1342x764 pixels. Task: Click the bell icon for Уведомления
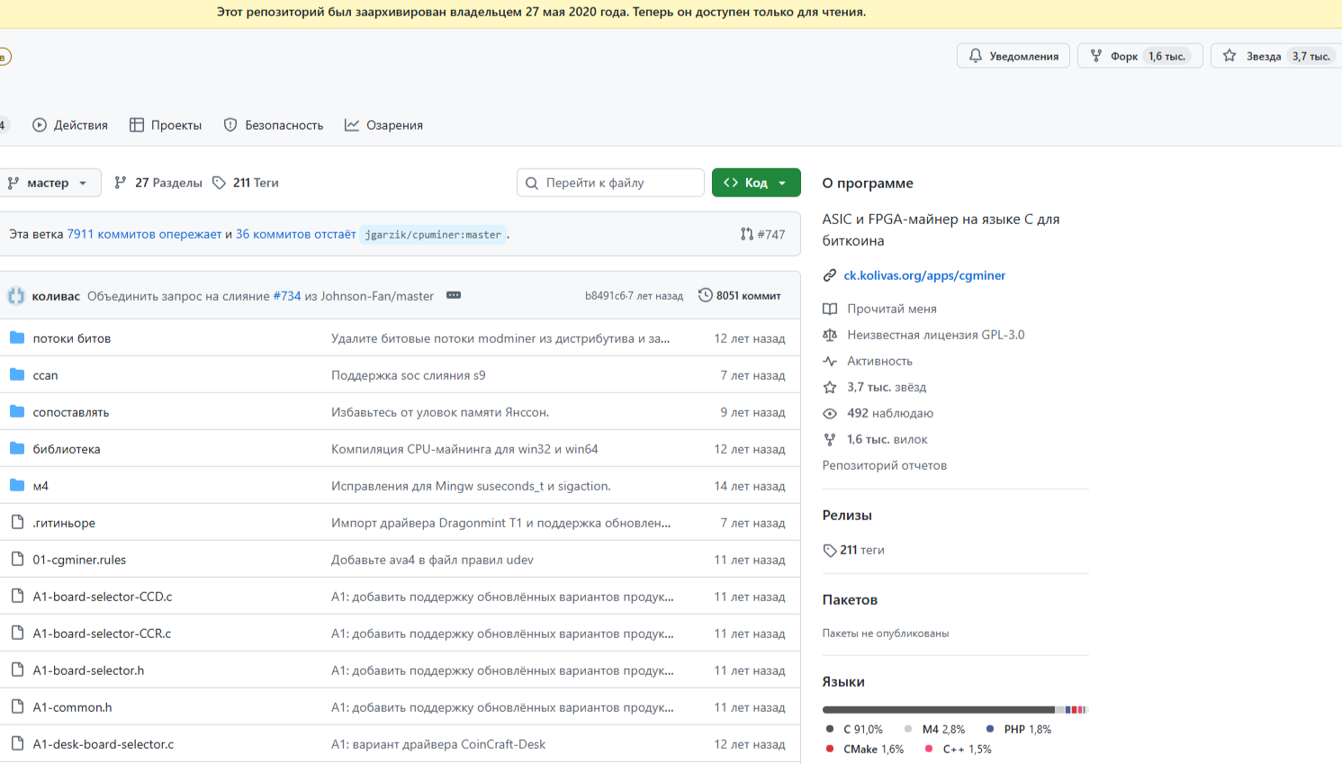pyautogui.click(x=976, y=56)
